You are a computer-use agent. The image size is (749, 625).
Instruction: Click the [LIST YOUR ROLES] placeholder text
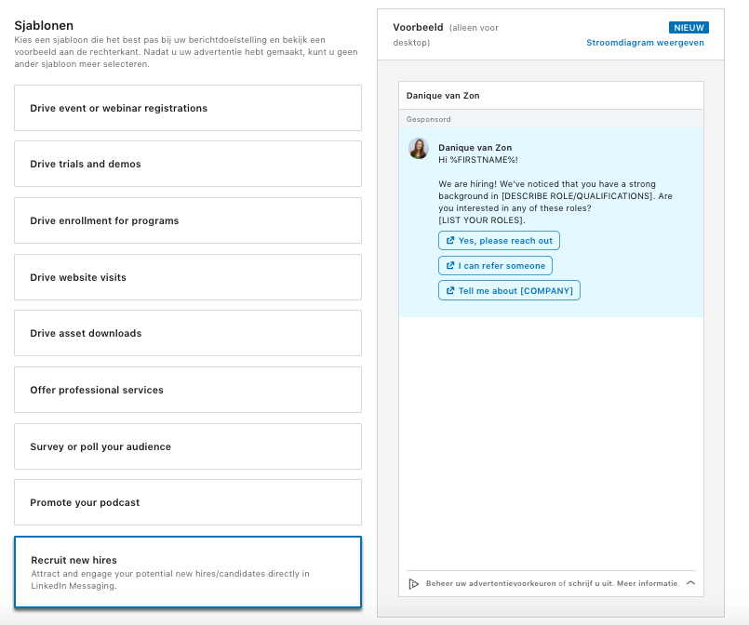(482, 220)
